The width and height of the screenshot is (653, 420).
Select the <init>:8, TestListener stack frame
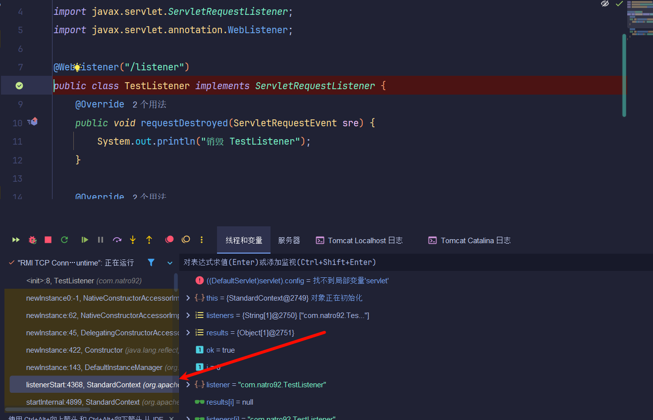point(92,281)
